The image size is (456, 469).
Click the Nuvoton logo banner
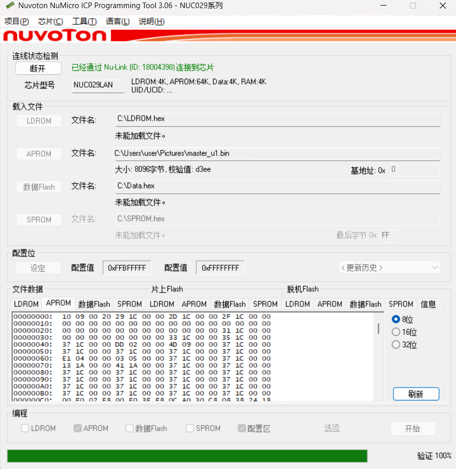55,35
